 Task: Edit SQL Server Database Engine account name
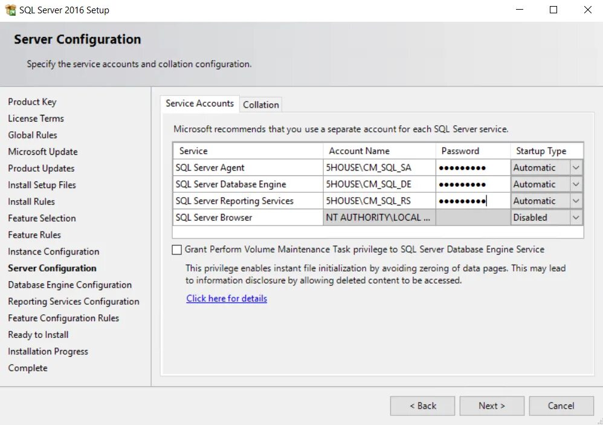(379, 184)
